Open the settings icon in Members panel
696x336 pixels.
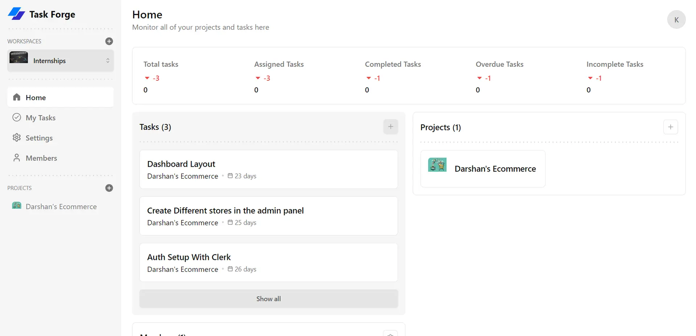pyautogui.click(x=390, y=333)
